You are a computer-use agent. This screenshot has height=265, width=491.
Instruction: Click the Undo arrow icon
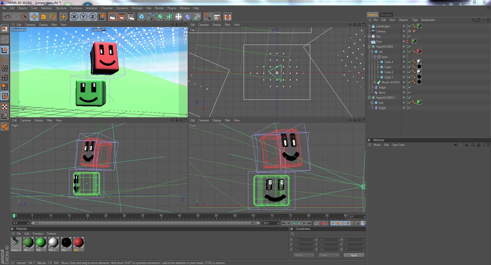7,17
